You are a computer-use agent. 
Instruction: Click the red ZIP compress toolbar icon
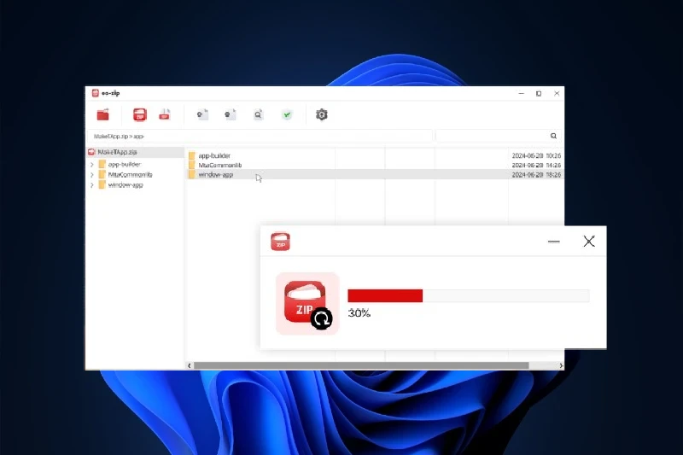140,115
